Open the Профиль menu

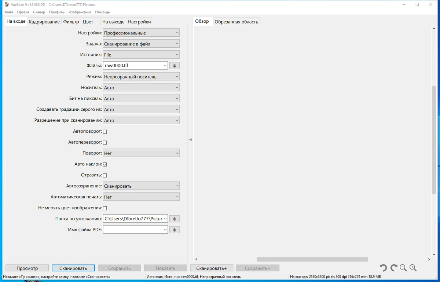click(57, 12)
